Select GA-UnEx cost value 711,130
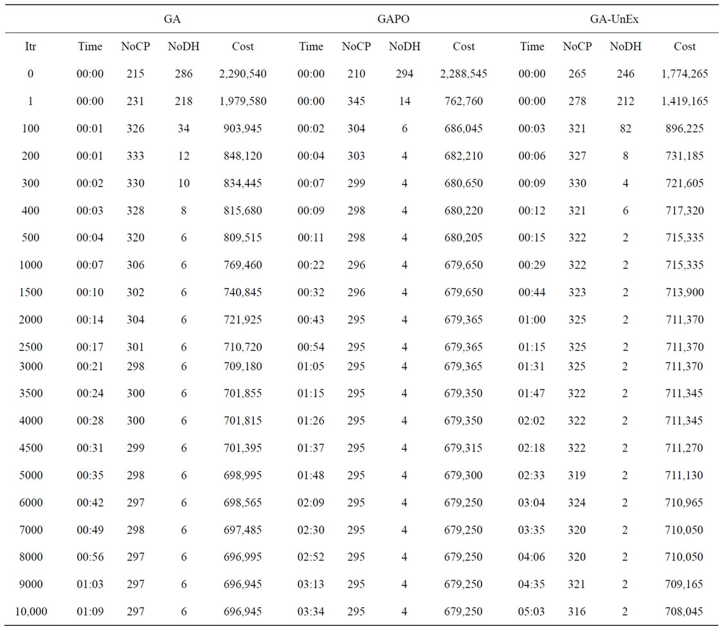Image resolution: width=722 pixels, height=626 pixels. click(685, 475)
